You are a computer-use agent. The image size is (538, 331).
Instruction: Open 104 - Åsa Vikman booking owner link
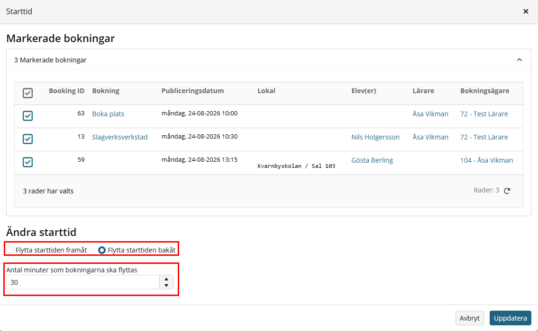point(486,160)
